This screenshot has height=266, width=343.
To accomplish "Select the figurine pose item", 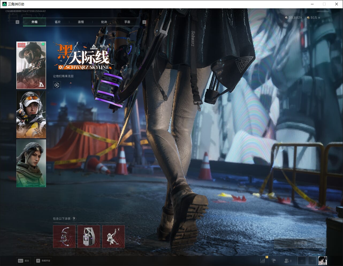I will pyautogui.click(x=113, y=237).
